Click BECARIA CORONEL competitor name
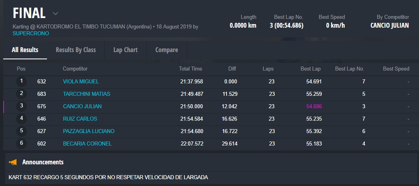419x186 pixels. [x=87, y=144]
